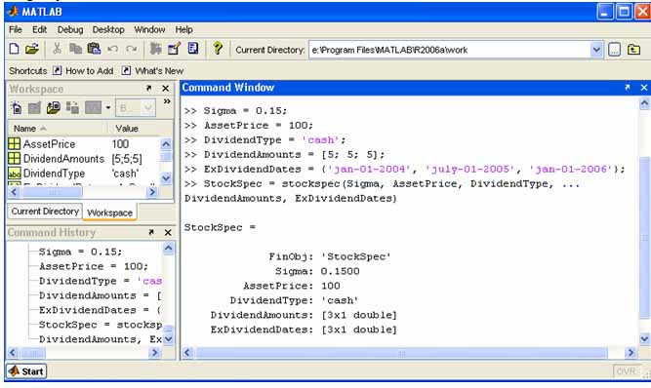The image size is (651, 388).
Task: Open the Profiler toolbar icon
Action: [x=193, y=49]
